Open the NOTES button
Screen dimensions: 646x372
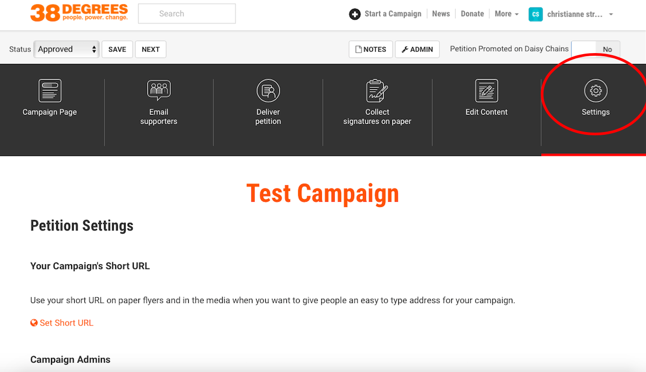click(371, 49)
